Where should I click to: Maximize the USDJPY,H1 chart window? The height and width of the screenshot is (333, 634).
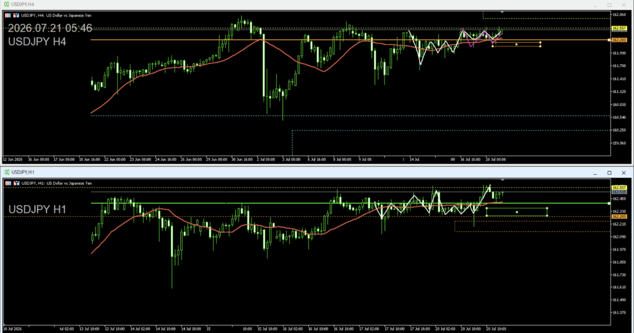pyautogui.click(x=609, y=173)
